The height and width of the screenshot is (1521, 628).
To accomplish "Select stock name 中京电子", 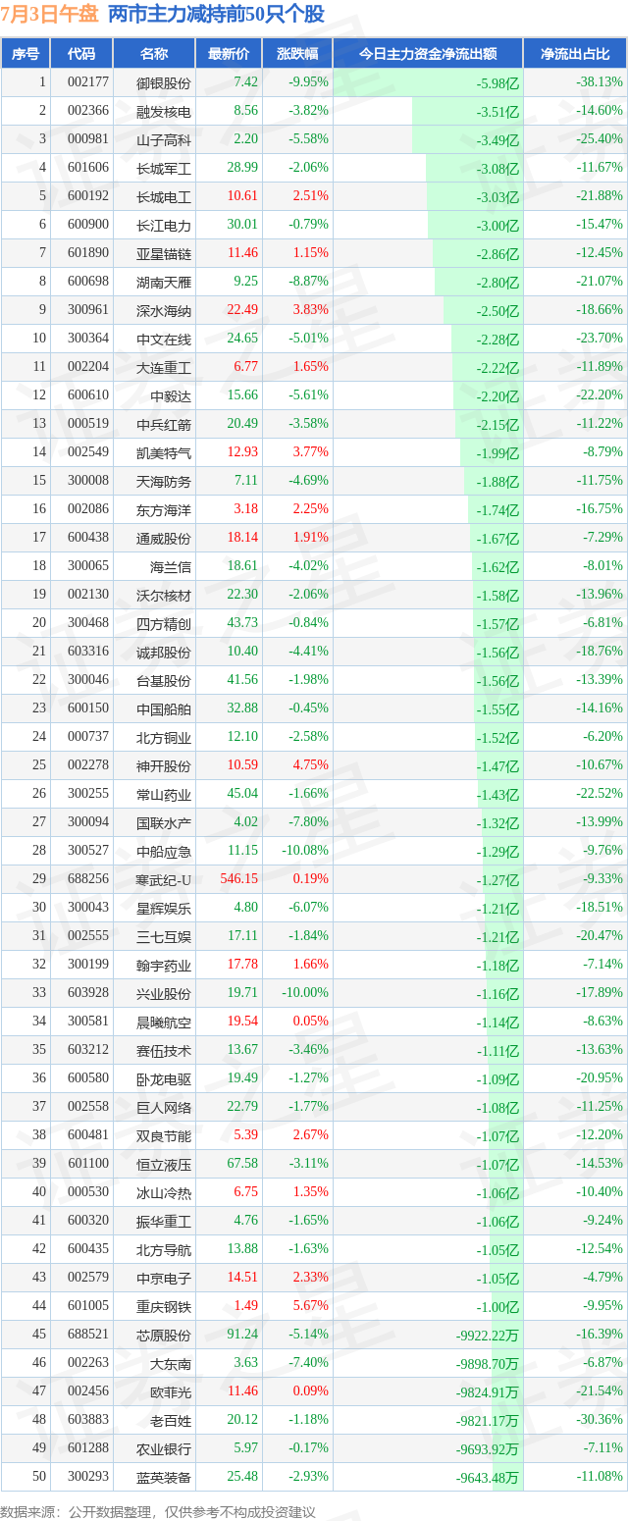I will click(x=164, y=1279).
